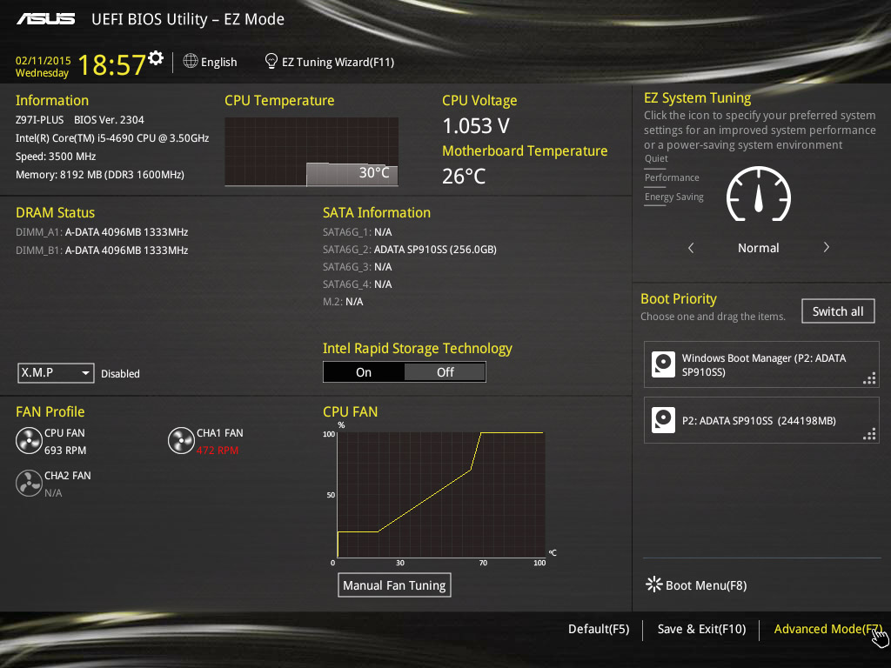Select next system tuning mode arrow
Image resolution: width=891 pixels, height=668 pixels.
click(827, 247)
